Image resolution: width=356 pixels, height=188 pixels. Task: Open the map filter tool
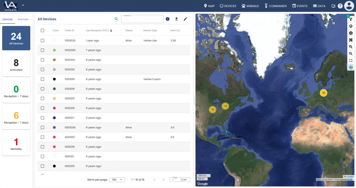[x=351, y=19]
